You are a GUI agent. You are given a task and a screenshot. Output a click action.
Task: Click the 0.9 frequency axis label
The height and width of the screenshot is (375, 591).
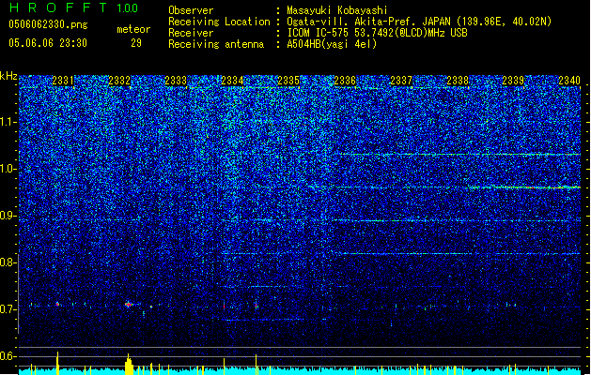click(x=8, y=216)
